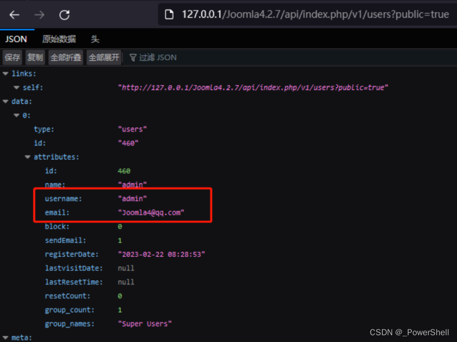457x342 pixels.
Task: Click the username key label
Action: (63, 199)
